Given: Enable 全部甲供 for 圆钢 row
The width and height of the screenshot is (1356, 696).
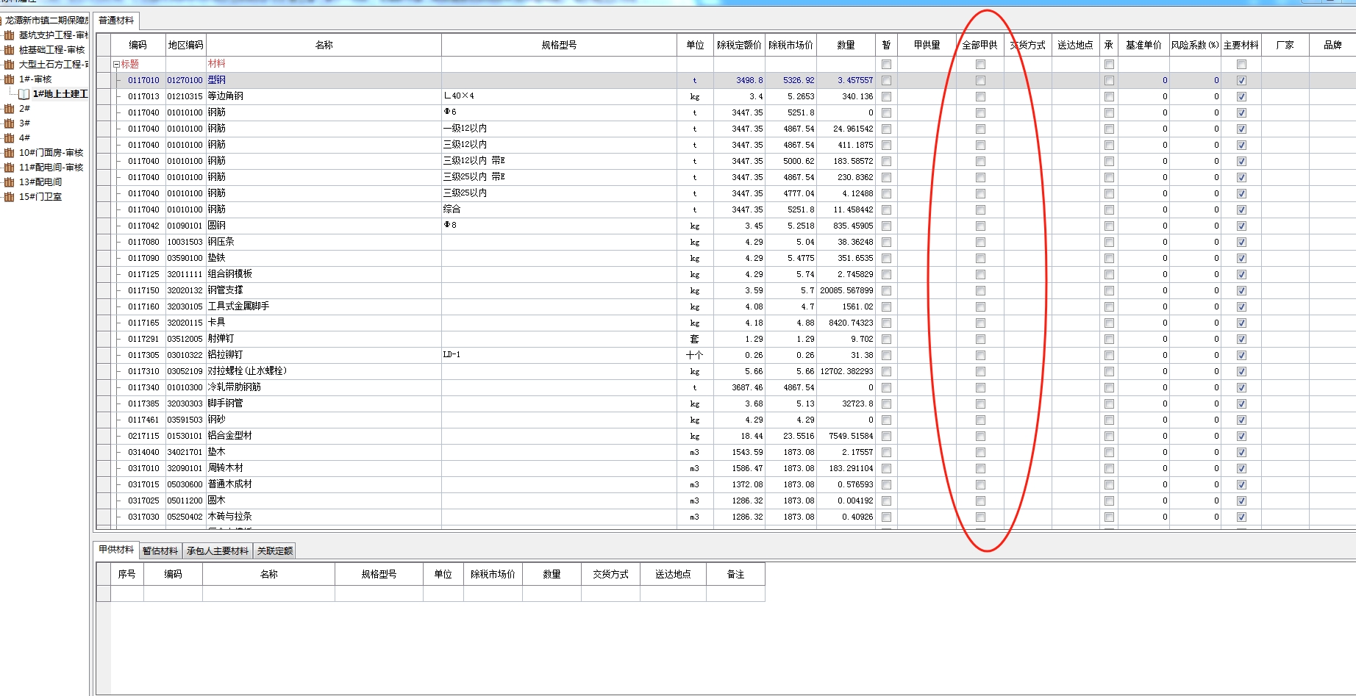Looking at the screenshot, I should pos(980,226).
